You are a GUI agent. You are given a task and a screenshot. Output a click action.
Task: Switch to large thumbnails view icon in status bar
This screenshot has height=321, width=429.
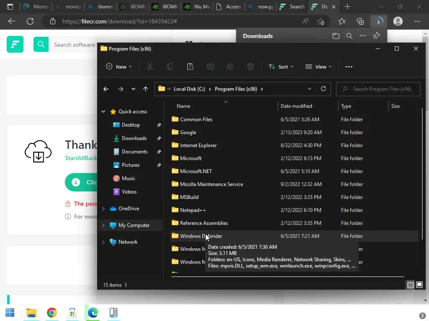[419, 285]
